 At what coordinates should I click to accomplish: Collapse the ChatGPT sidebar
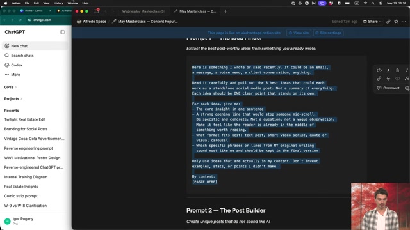pos(62,32)
